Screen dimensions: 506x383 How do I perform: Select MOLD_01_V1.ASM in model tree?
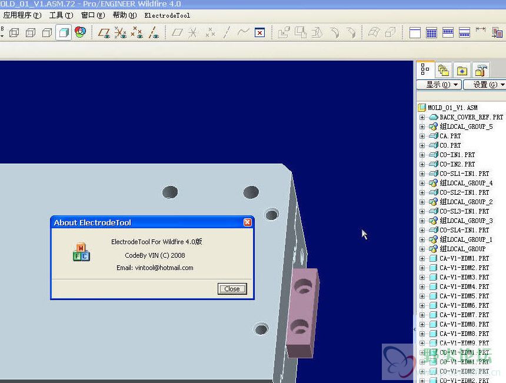(452, 108)
